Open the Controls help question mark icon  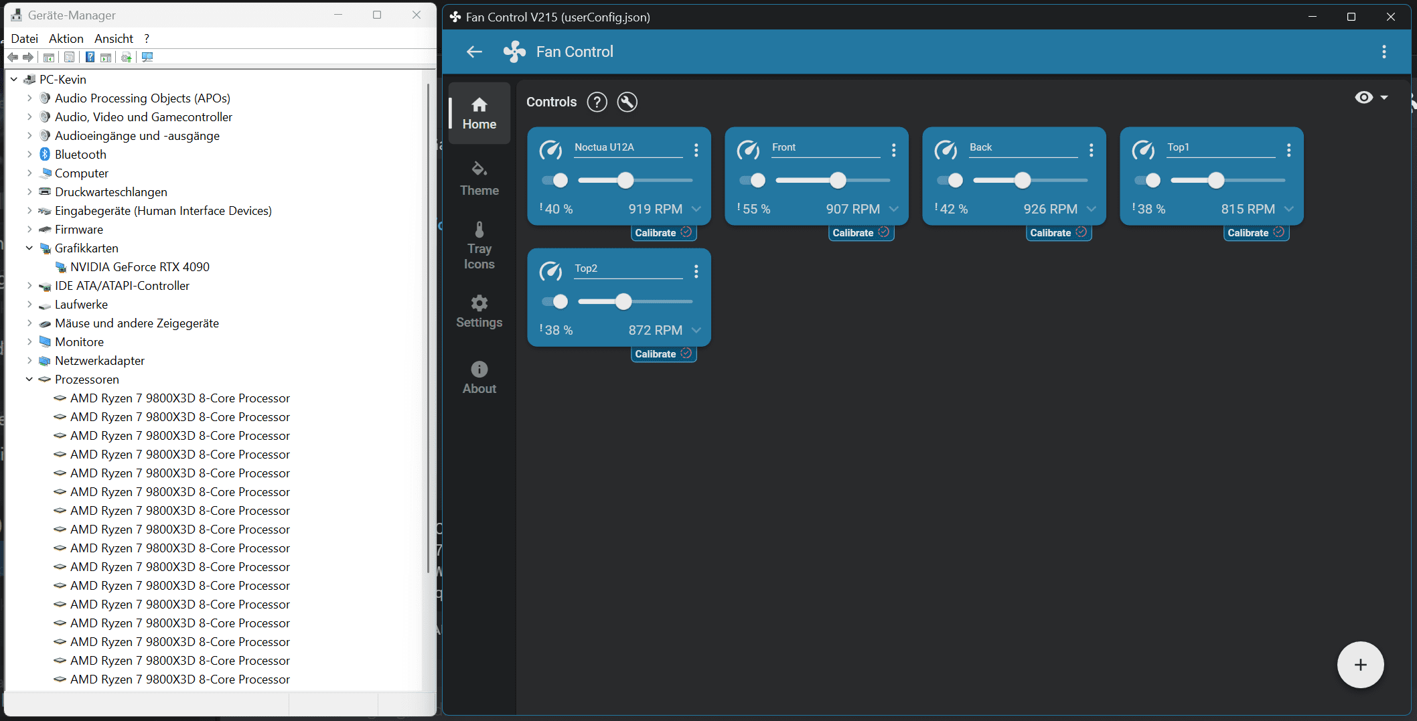click(x=597, y=102)
